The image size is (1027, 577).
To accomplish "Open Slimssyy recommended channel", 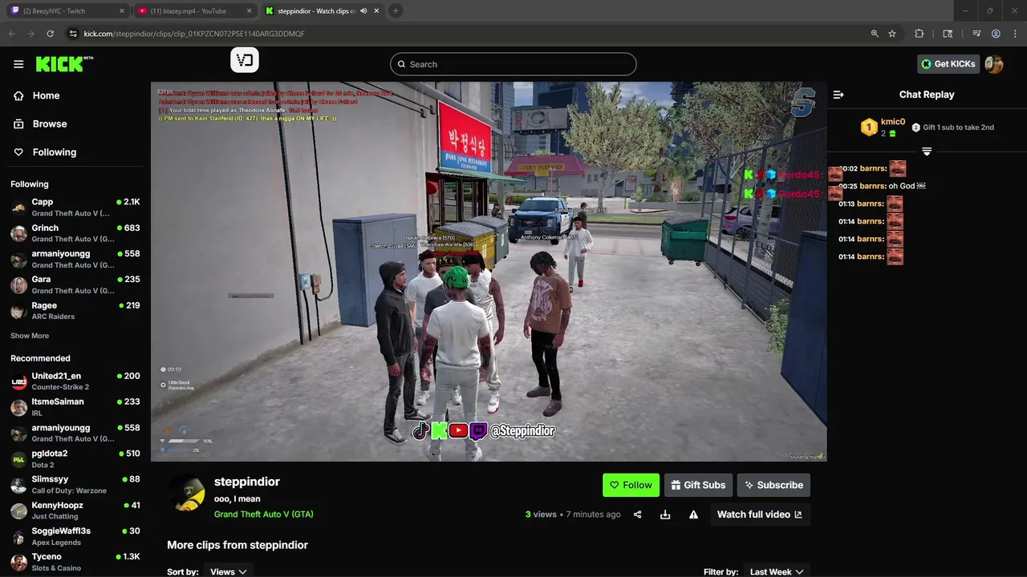I will click(75, 485).
